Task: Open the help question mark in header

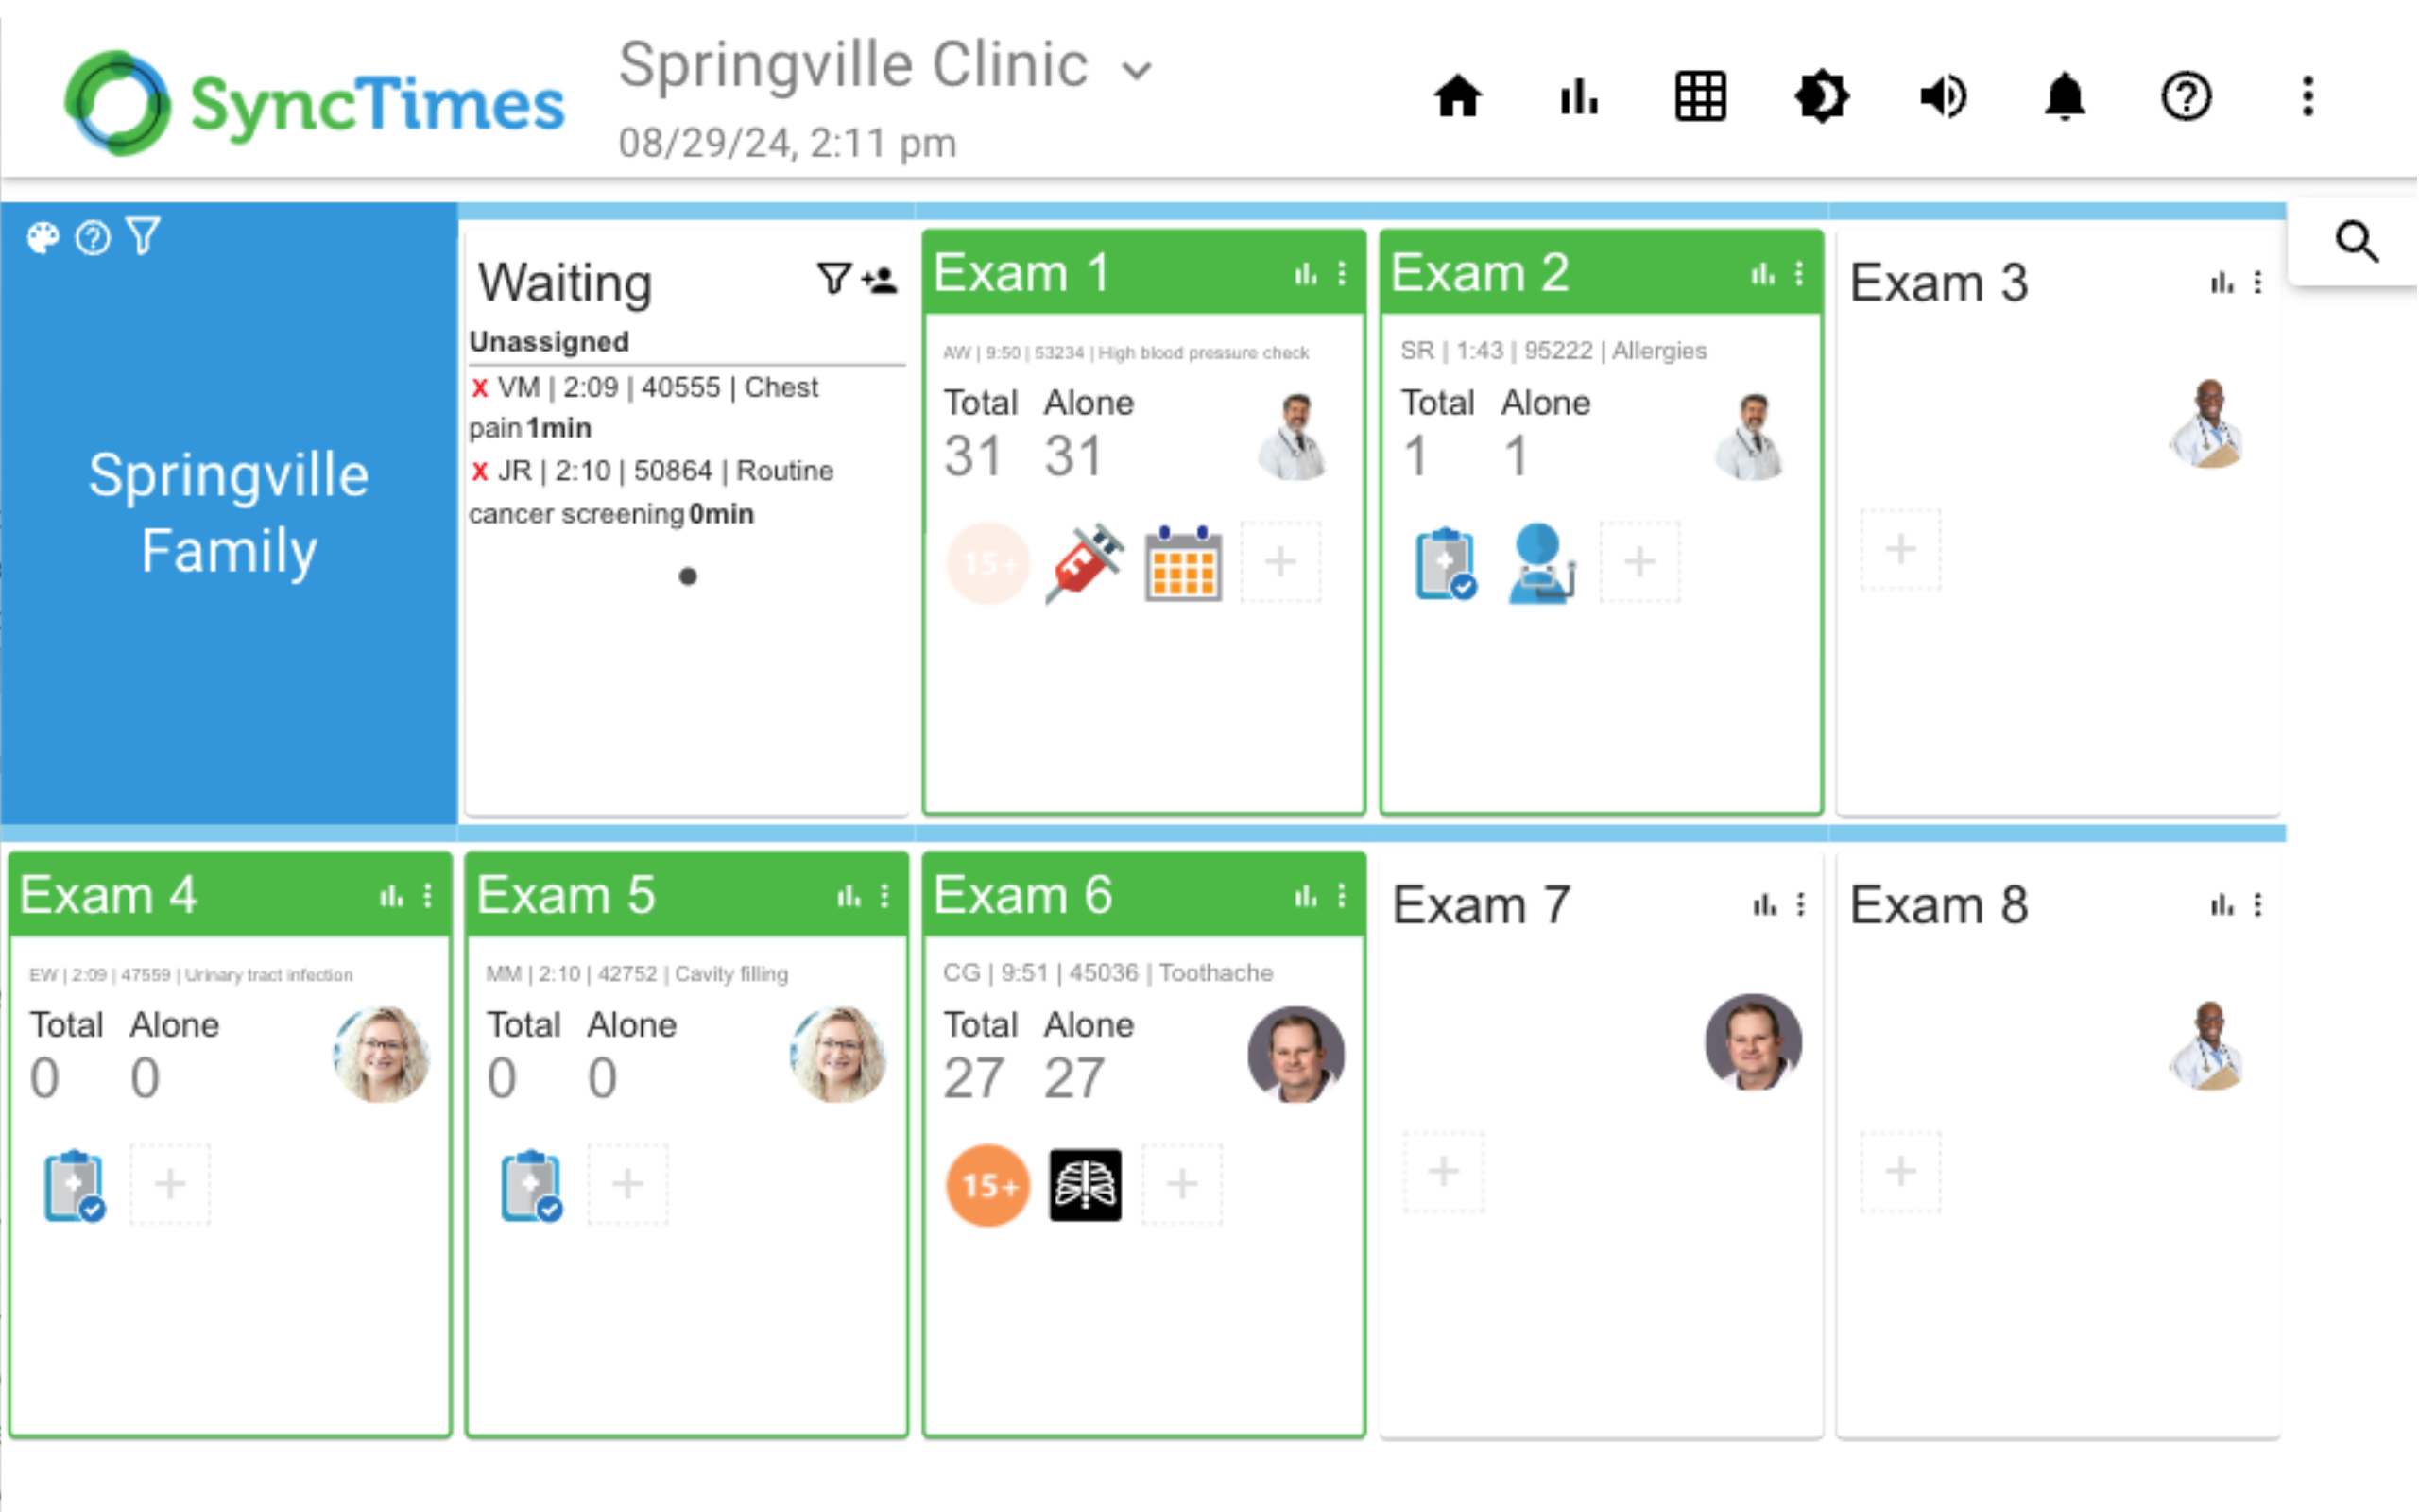Action: coord(2187,98)
